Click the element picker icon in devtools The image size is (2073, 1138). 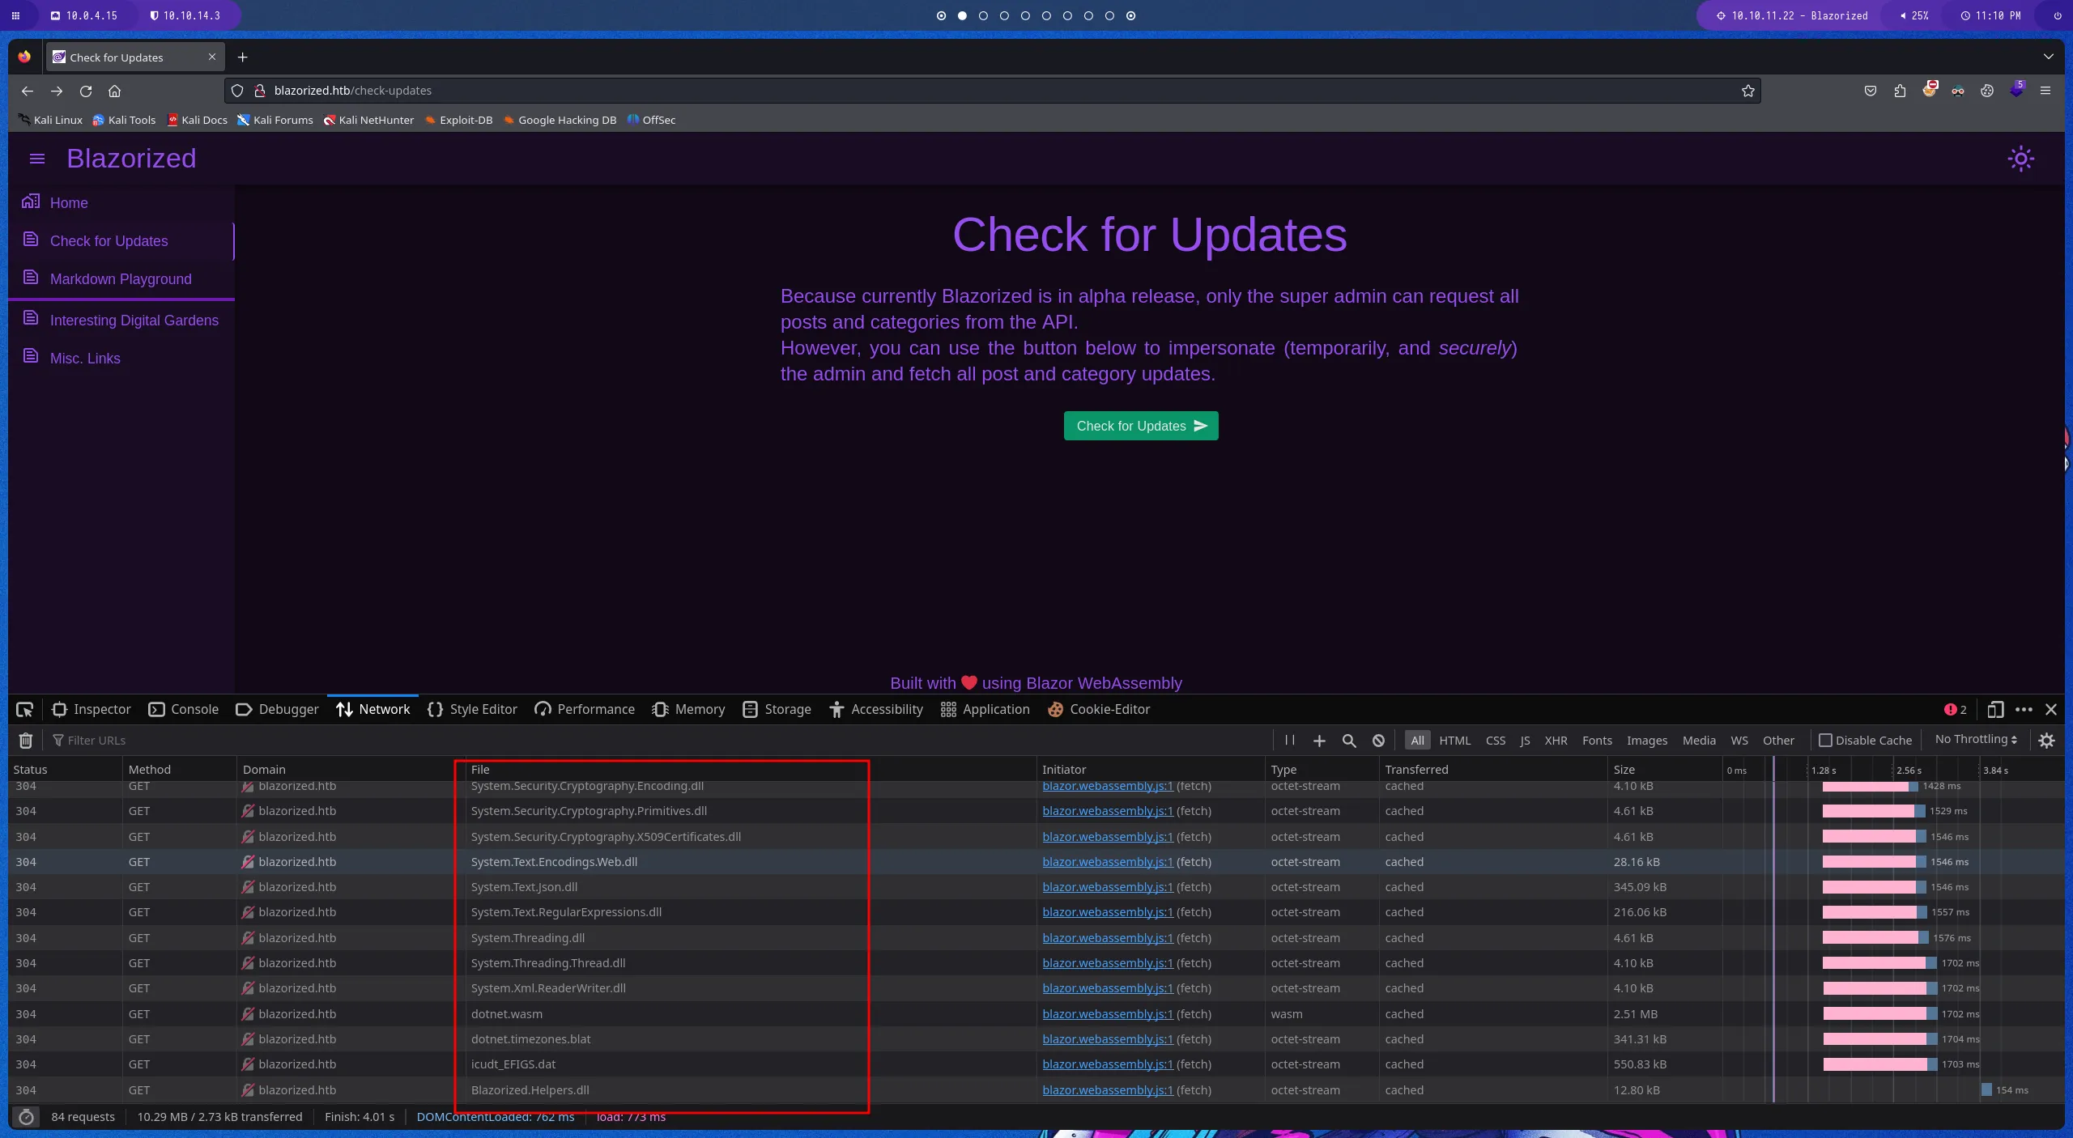pyautogui.click(x=24, y=709)
